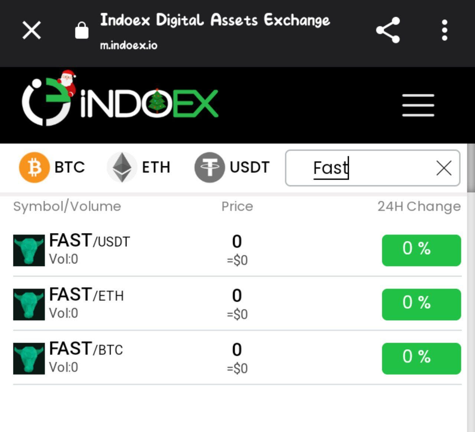Select the Ethereum diamond icon

(122, 167)
